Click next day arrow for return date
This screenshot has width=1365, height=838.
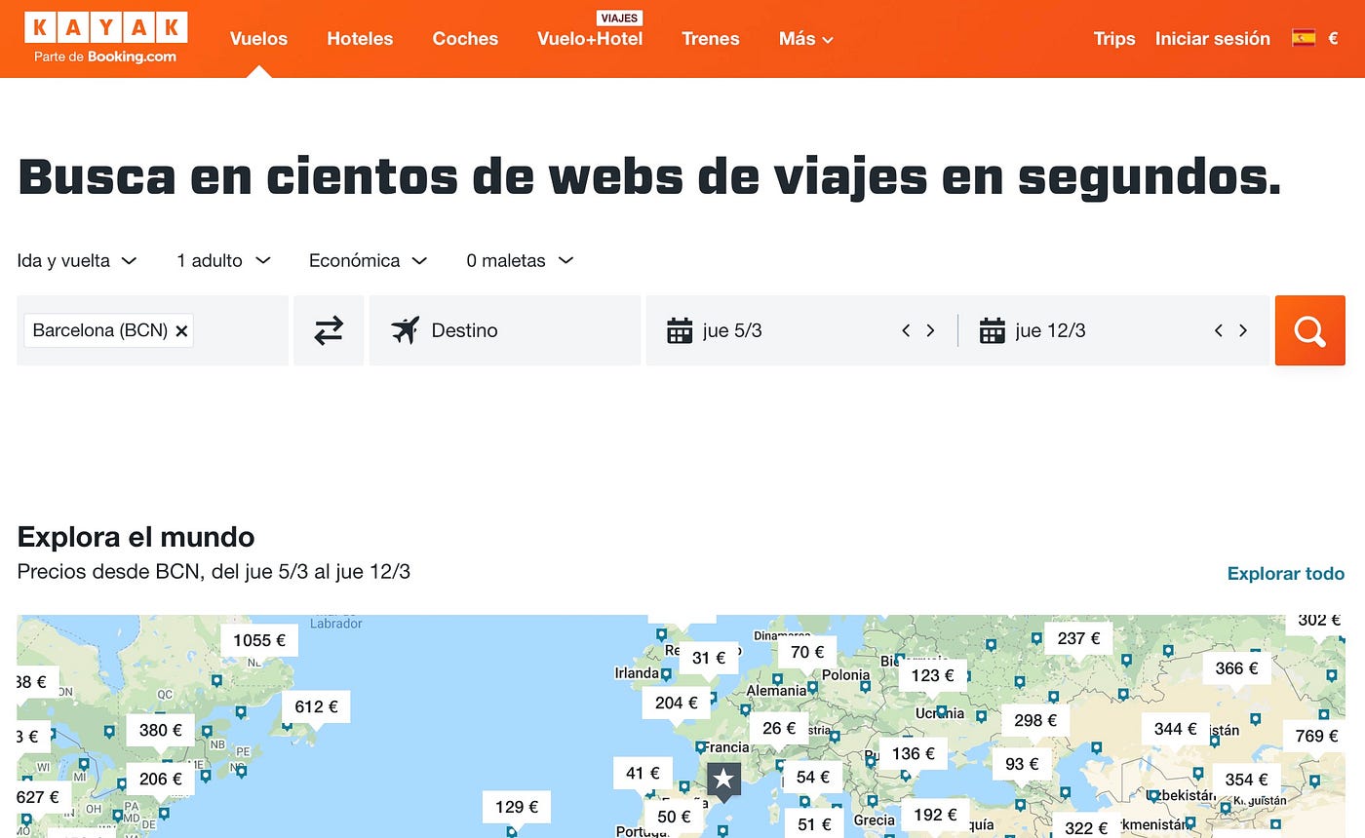click(1242, 330)
